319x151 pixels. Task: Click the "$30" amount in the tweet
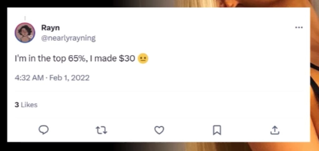point(126,59)
